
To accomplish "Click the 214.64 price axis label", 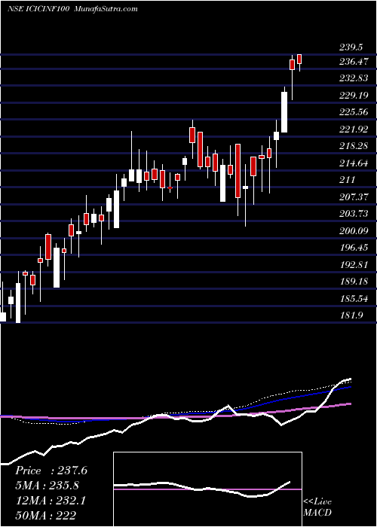I will point(354,163).
